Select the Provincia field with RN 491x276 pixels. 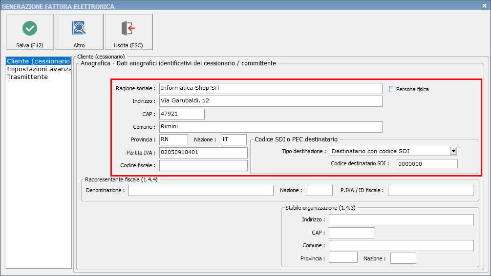click(173, 139)
